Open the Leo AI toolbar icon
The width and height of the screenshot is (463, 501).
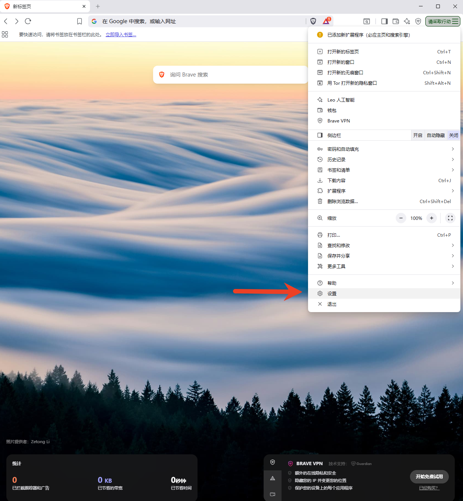(407, 21)
